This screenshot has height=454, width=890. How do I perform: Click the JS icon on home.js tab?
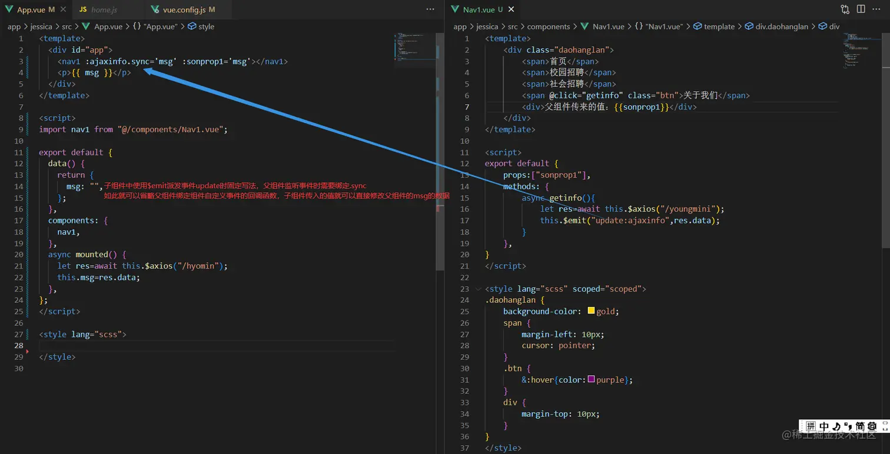tap(82, 9)
